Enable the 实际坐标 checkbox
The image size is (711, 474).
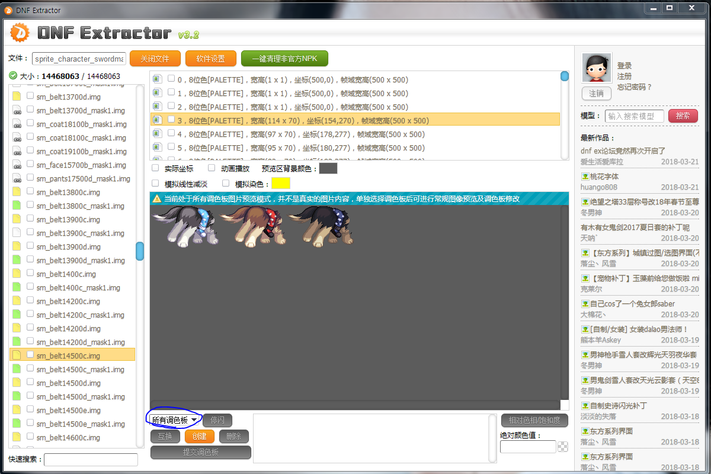[x=156, y=168]
